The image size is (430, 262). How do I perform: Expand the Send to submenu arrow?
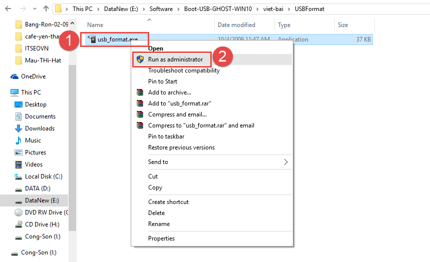[x=286, y=162]
